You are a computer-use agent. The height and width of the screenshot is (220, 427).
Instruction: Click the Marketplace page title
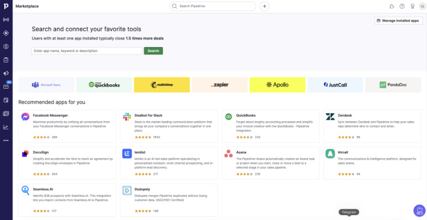(x=27, y=6)
